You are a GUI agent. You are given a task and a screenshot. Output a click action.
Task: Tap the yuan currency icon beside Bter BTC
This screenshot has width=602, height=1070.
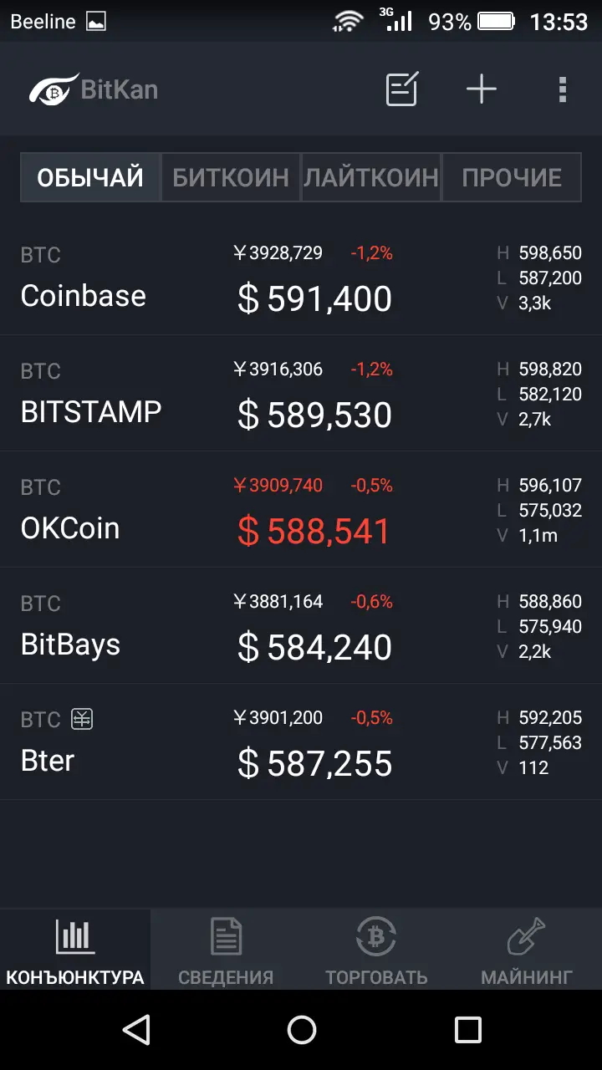(x=82, y=718)
